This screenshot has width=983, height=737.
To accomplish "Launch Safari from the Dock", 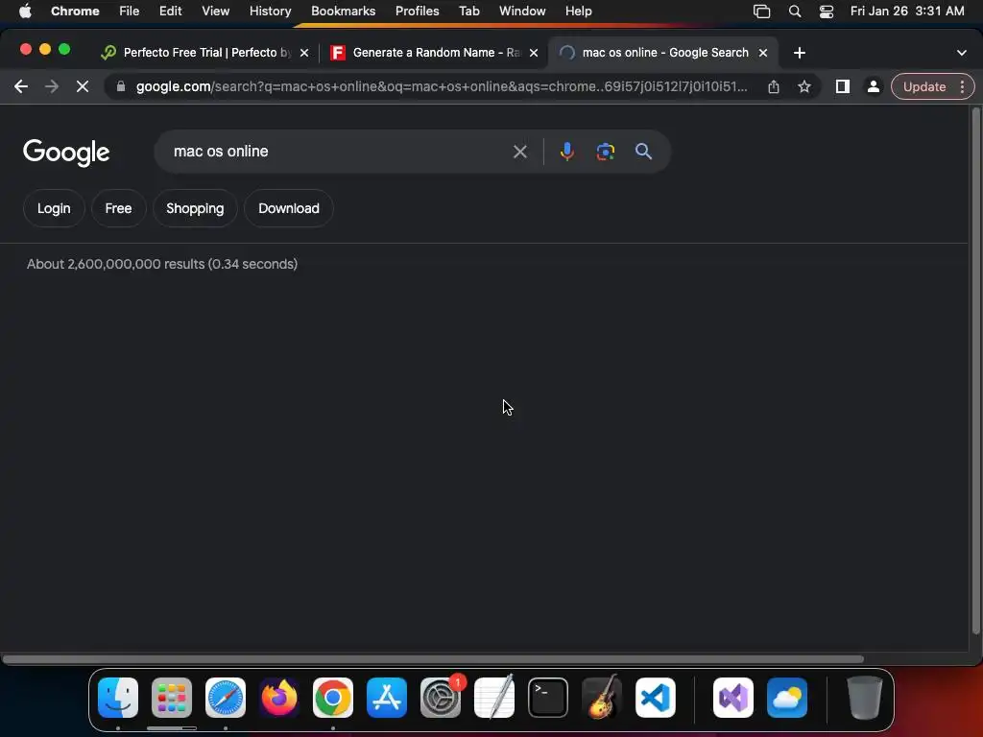I will pyautogui.click(x=226, y=698).
